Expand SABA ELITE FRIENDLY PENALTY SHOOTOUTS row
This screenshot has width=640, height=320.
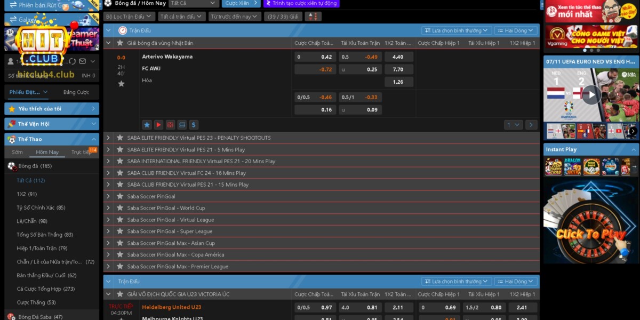click(108, 138)
